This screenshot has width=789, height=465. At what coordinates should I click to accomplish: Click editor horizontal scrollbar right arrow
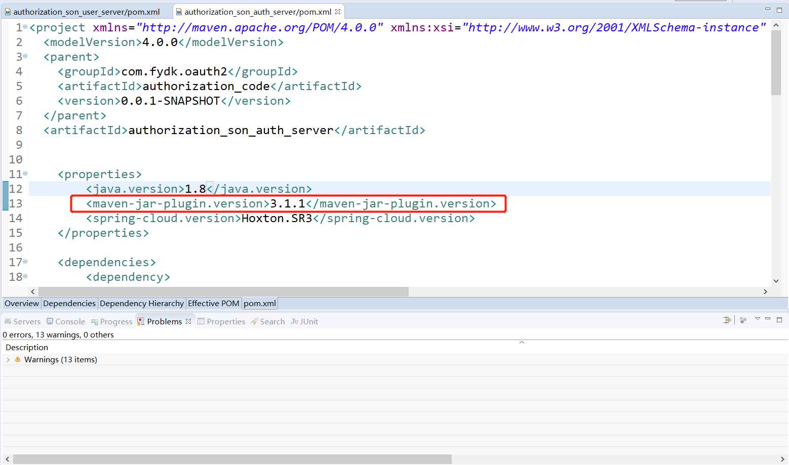click(765, 291)
